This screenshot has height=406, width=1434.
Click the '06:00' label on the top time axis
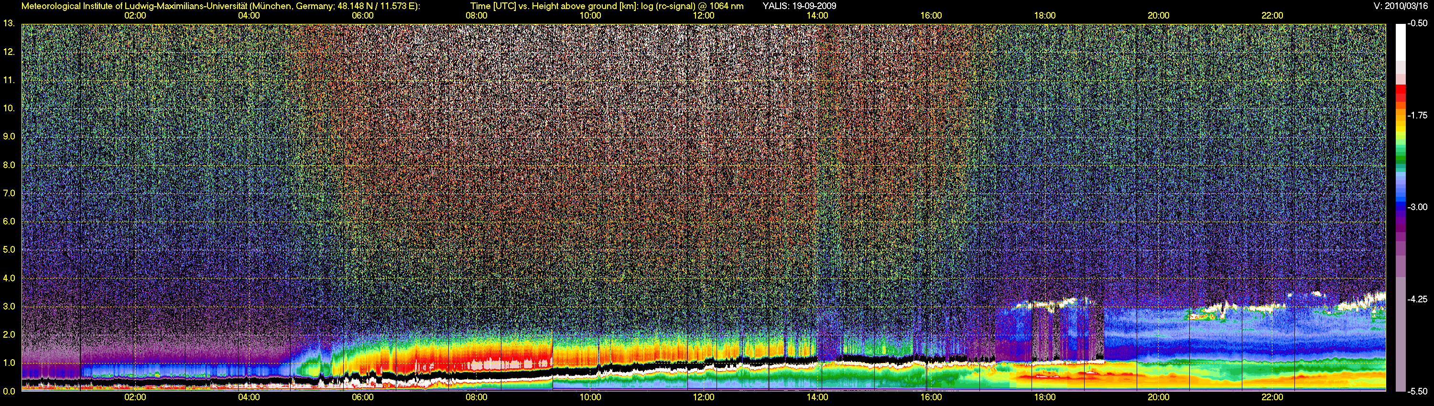362,16
